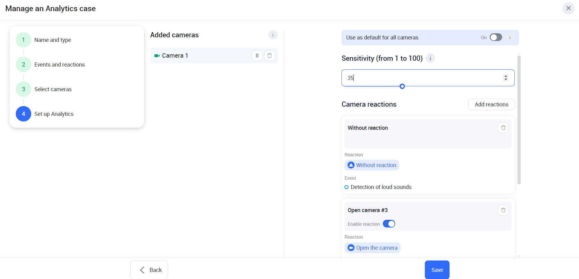Screen dimensions: 579x279
Task: Click the Sensitivity value input field
Action: pyautogui.click(x=420, y=78)
